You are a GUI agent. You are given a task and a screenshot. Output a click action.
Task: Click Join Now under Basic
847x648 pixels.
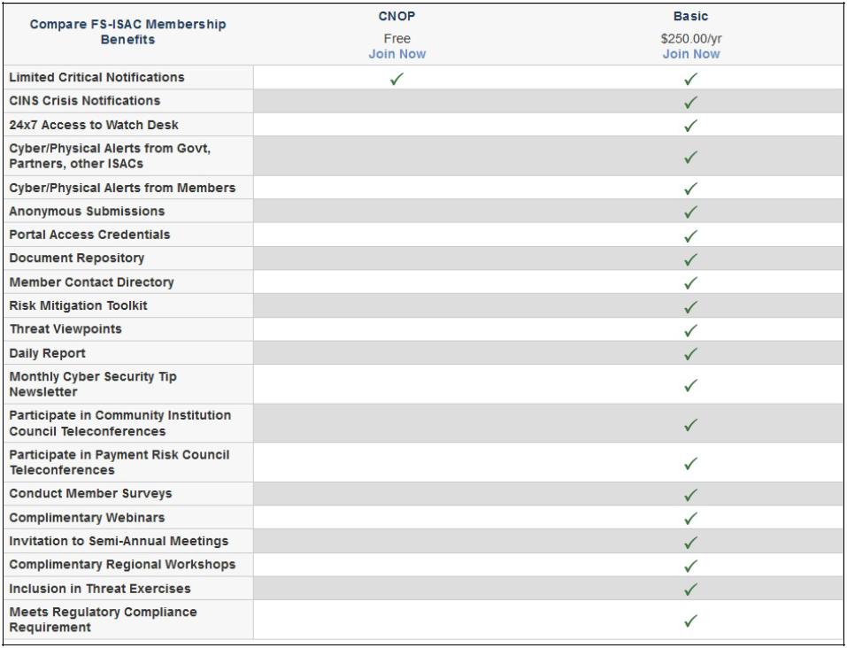(690, 54)
